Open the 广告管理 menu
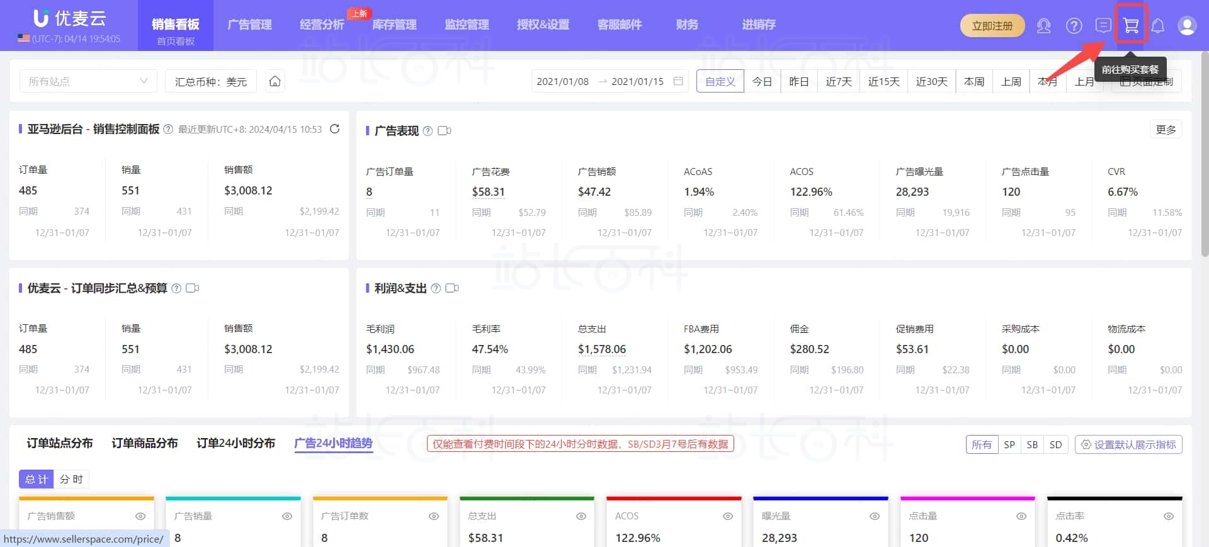This screenshot has height=547, width=1209. 249,25
